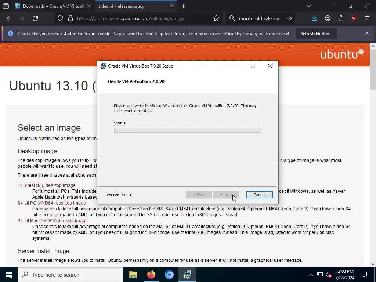Open the clock showing 12:03 PM
This screenshot has width=376, height=282.
(344, 275)
